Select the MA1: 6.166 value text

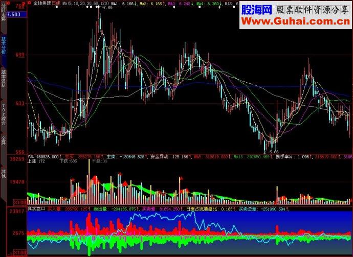(x=124, y=4)
